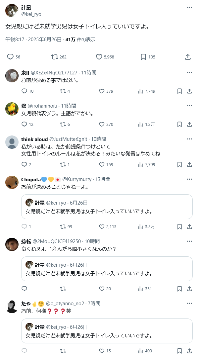Reply to the main post with 56 replies

click(x=10, y=57)
